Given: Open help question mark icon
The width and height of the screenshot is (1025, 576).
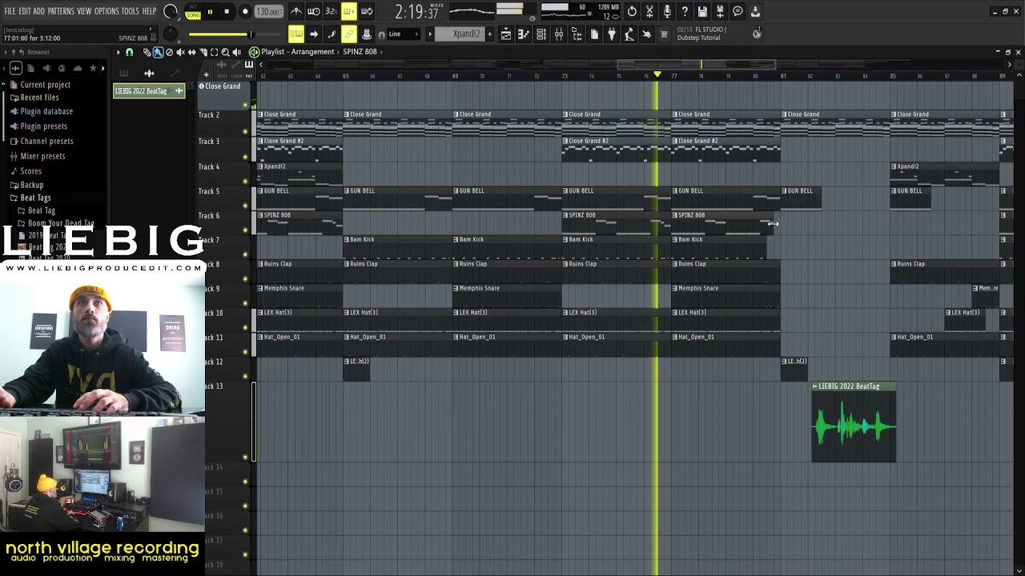Looking at the screenshot, I should [x=685, y=11].
